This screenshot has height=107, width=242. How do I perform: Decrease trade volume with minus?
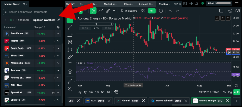(82, 24)
